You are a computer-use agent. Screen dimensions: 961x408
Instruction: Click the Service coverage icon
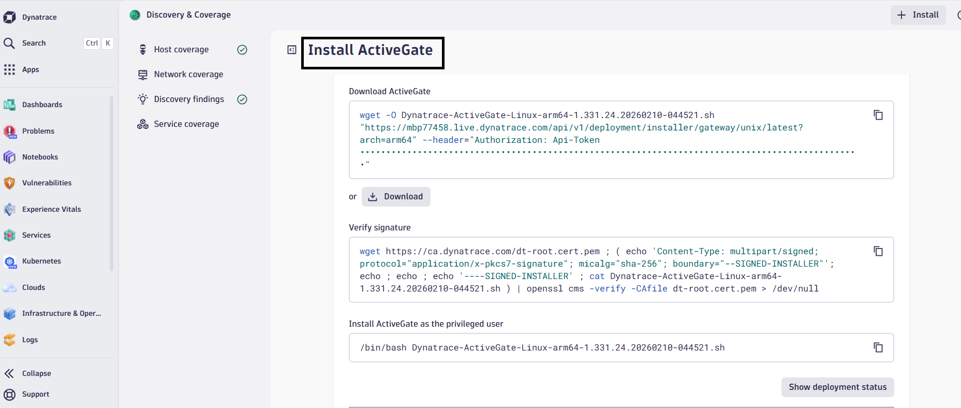pyautogui.click(x=143, y=124)
